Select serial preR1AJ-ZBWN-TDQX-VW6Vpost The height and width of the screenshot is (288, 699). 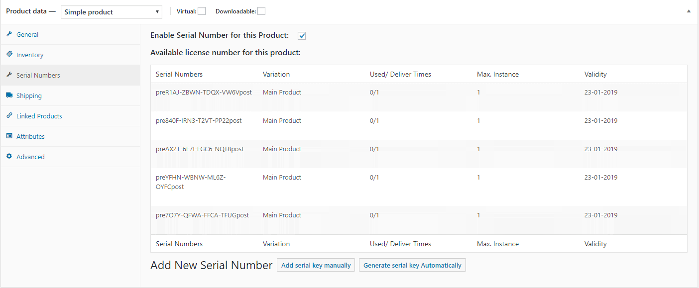(204, 92)
